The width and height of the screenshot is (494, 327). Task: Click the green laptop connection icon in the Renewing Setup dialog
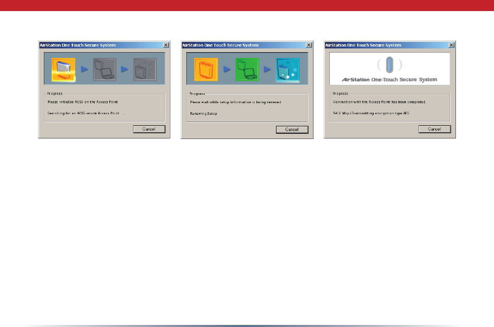[x=248, y=70]
